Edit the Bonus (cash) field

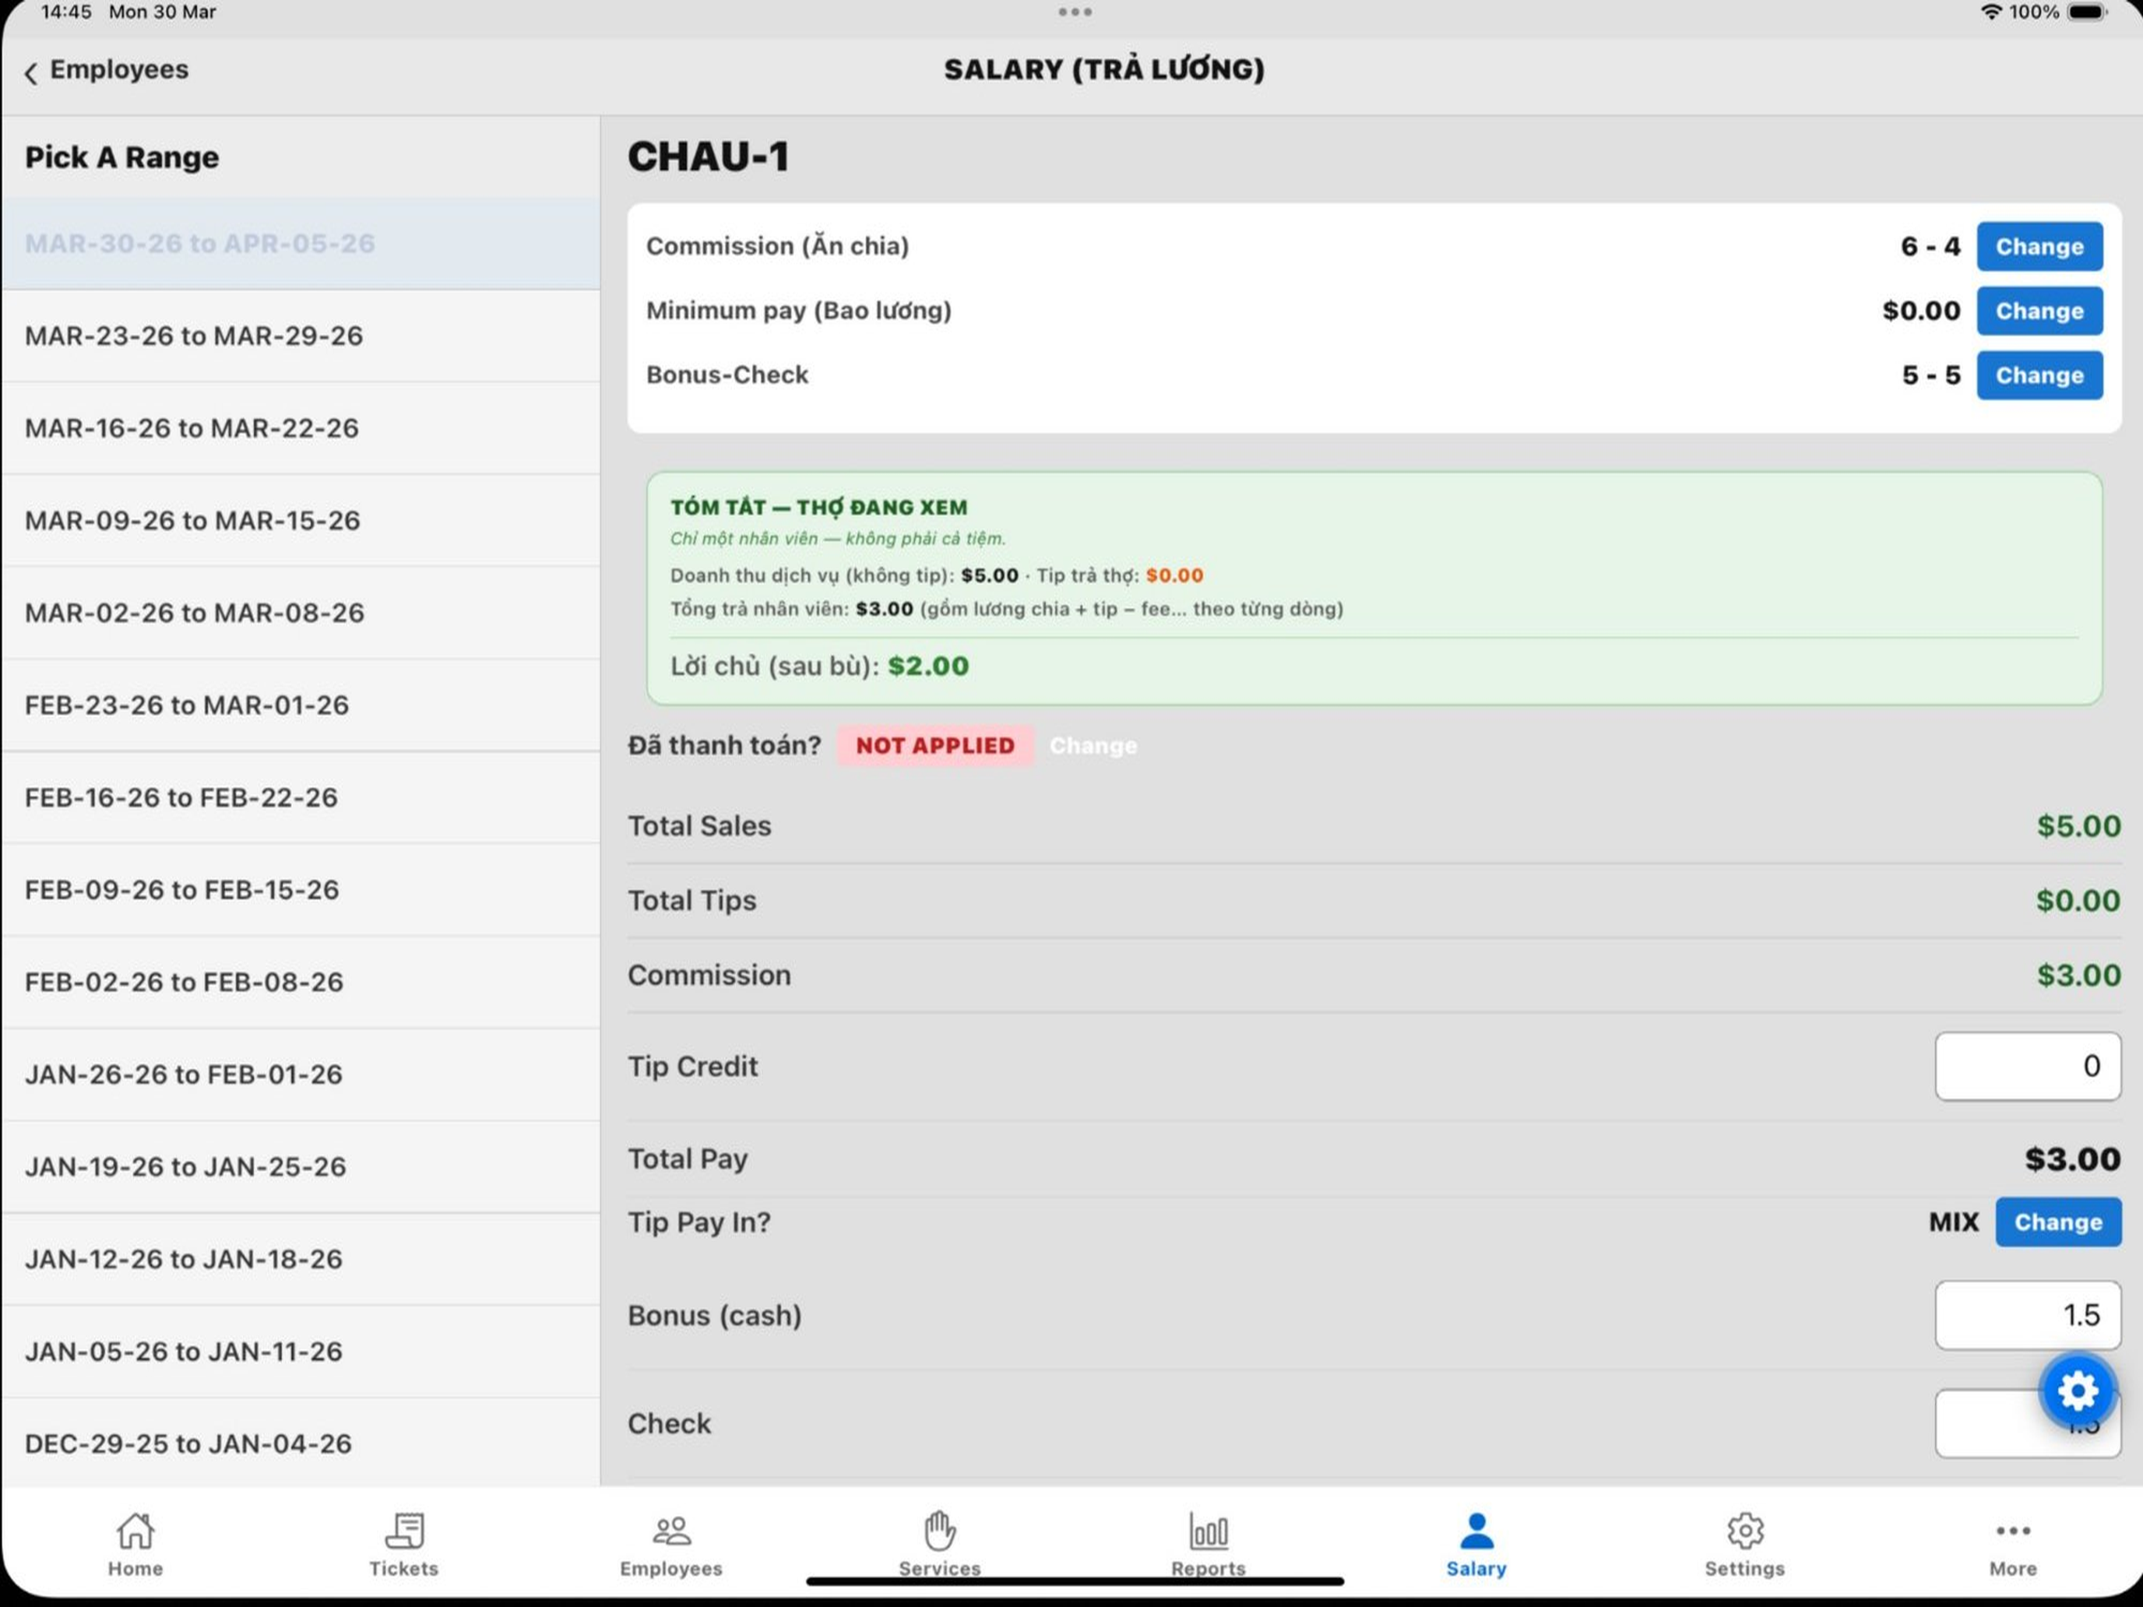pyautogui.click(x=2028, y=1316)
